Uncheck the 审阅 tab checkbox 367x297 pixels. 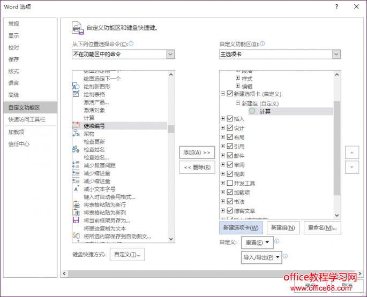[230, 165]
